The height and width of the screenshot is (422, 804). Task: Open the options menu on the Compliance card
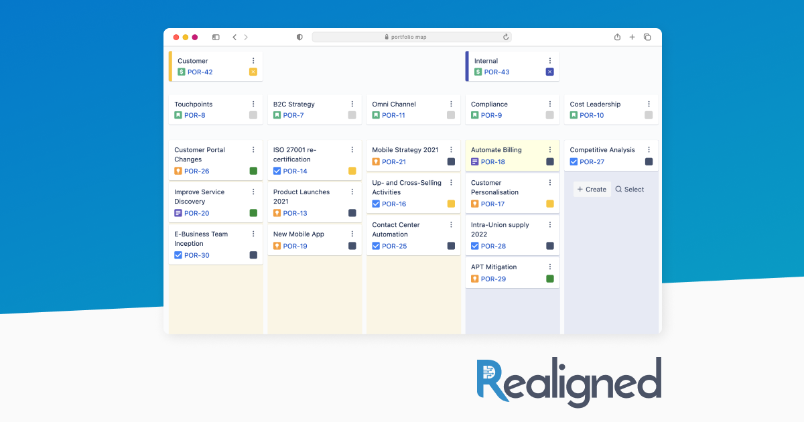549,104
